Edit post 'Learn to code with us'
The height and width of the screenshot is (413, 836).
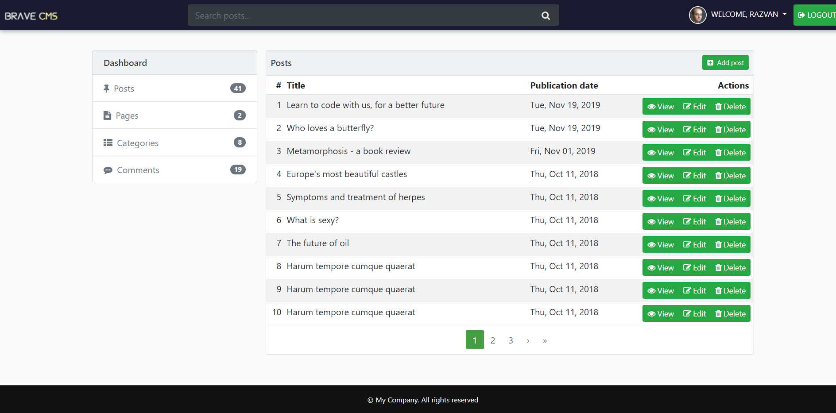[x=694, y=106]
